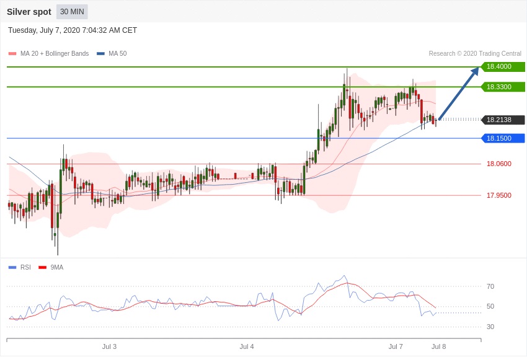Select the 18.4000 green resistance price tag
This screenshot has height=357, width=527.
coord(502,67)
